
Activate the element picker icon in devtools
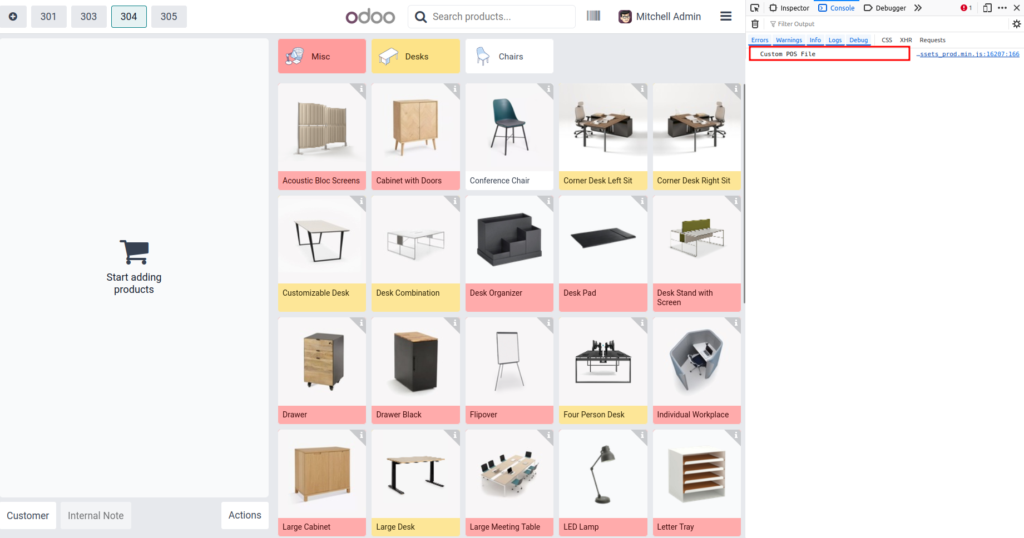(x=755, y=8)
